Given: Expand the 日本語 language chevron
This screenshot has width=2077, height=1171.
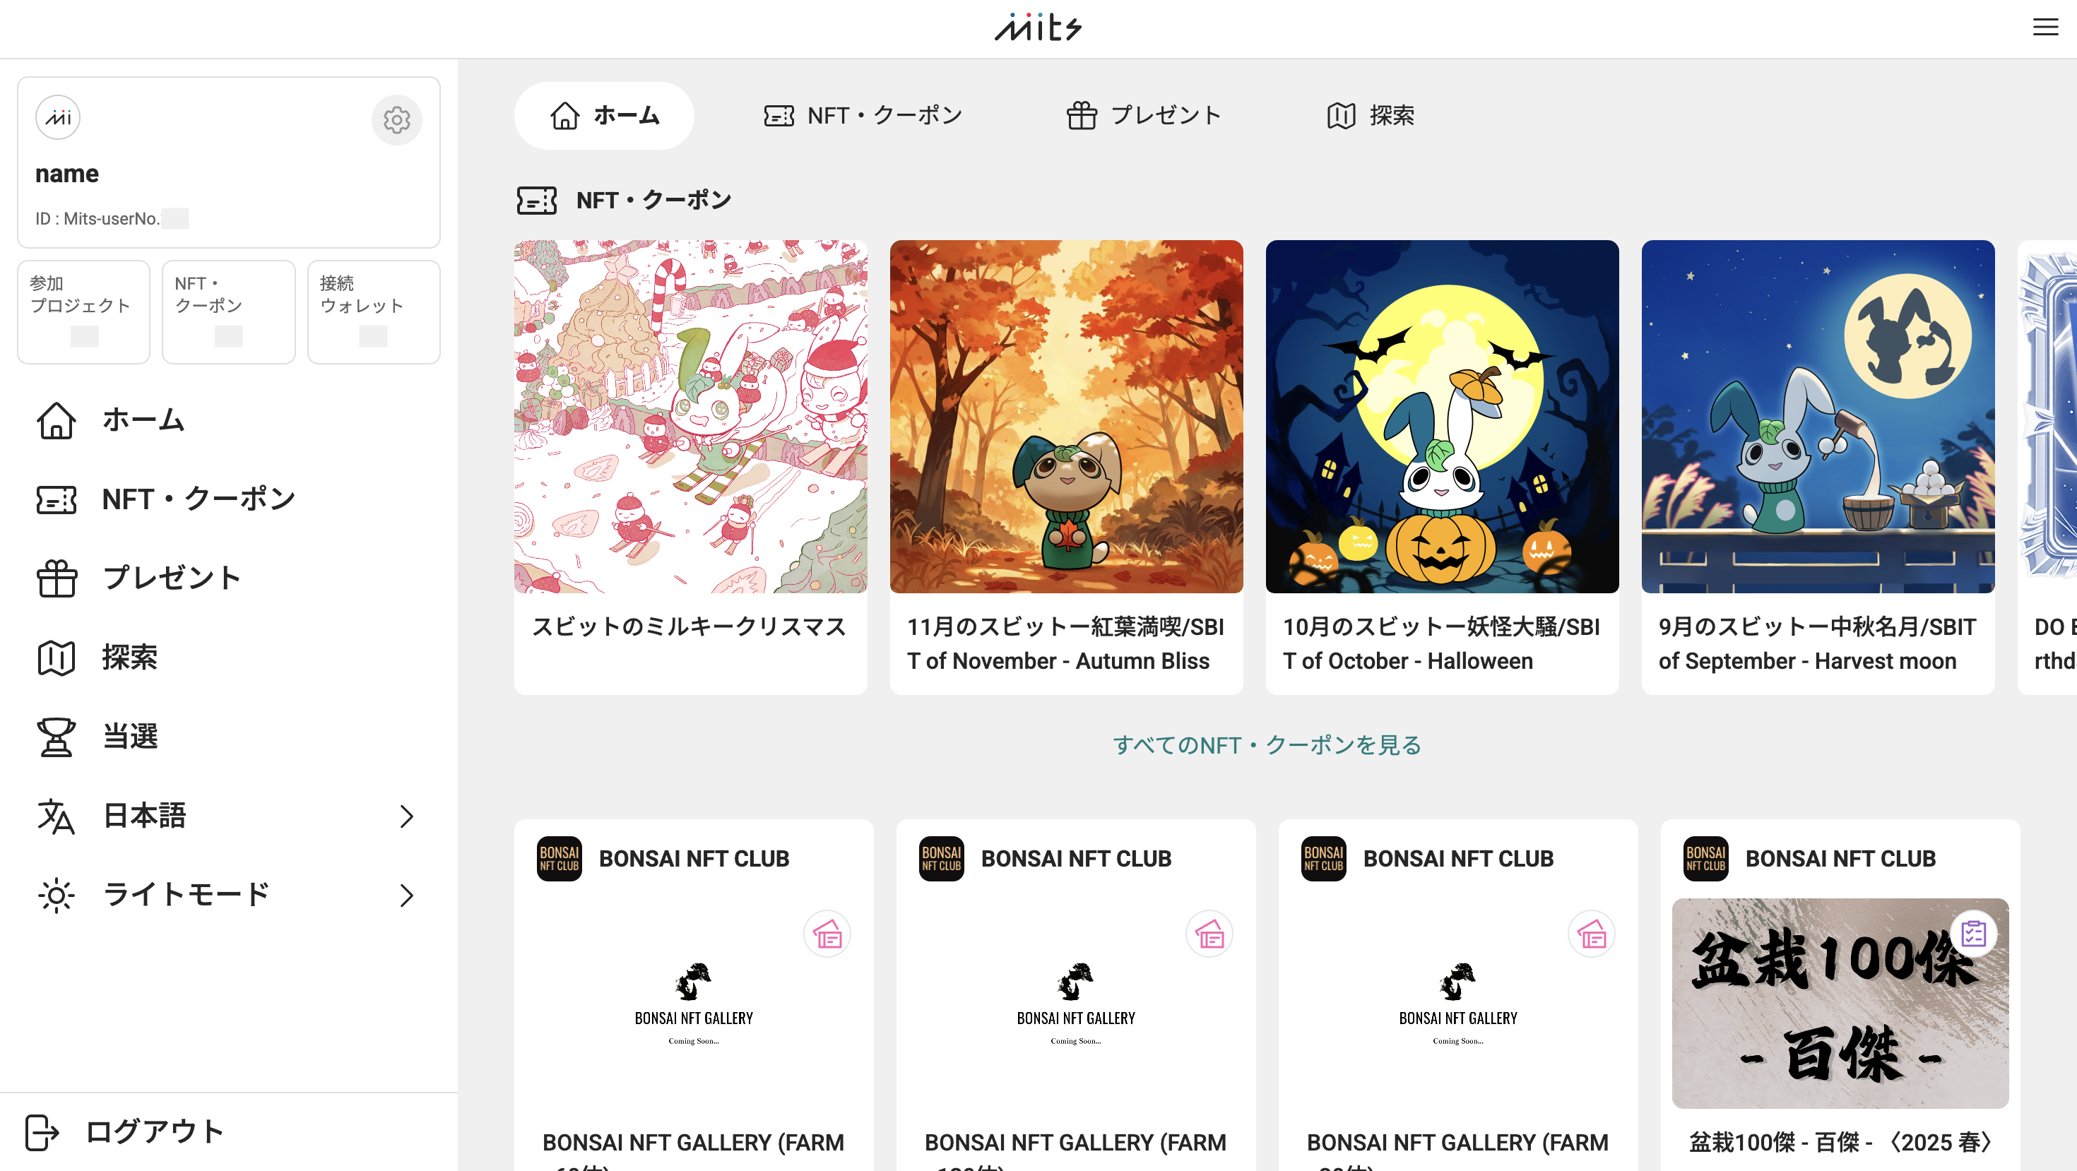Looking at the screenshot, I should (407, 816).
